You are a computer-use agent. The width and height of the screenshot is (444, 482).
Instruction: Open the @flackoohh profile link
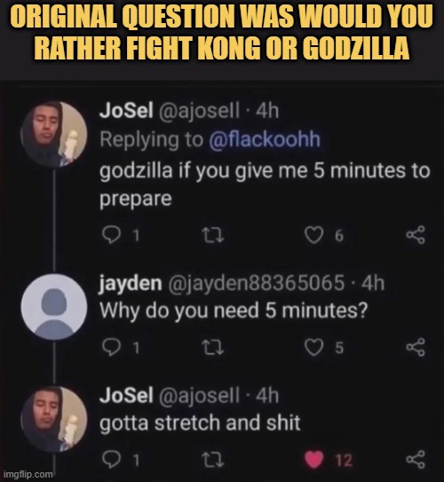click(265, 139)
